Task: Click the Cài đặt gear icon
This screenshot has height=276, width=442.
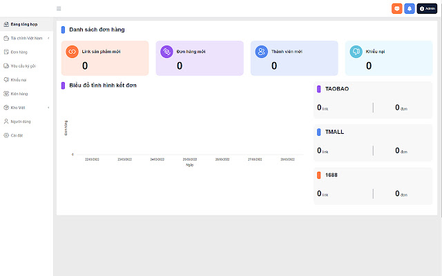Action: click(6, 135)
